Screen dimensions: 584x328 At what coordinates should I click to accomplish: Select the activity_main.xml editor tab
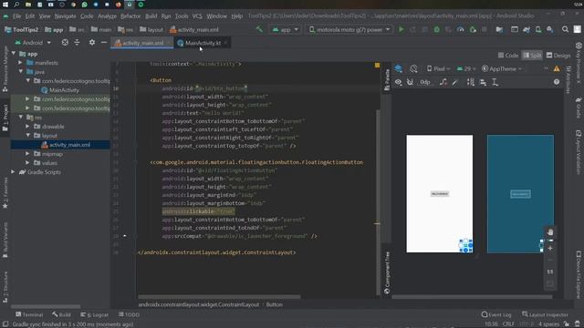click(142, 43)
